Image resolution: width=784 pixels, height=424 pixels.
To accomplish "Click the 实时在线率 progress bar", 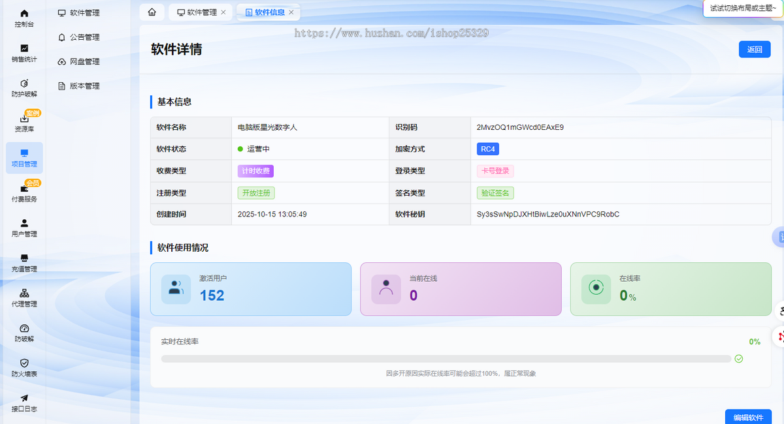I will (x=446, y=359).
